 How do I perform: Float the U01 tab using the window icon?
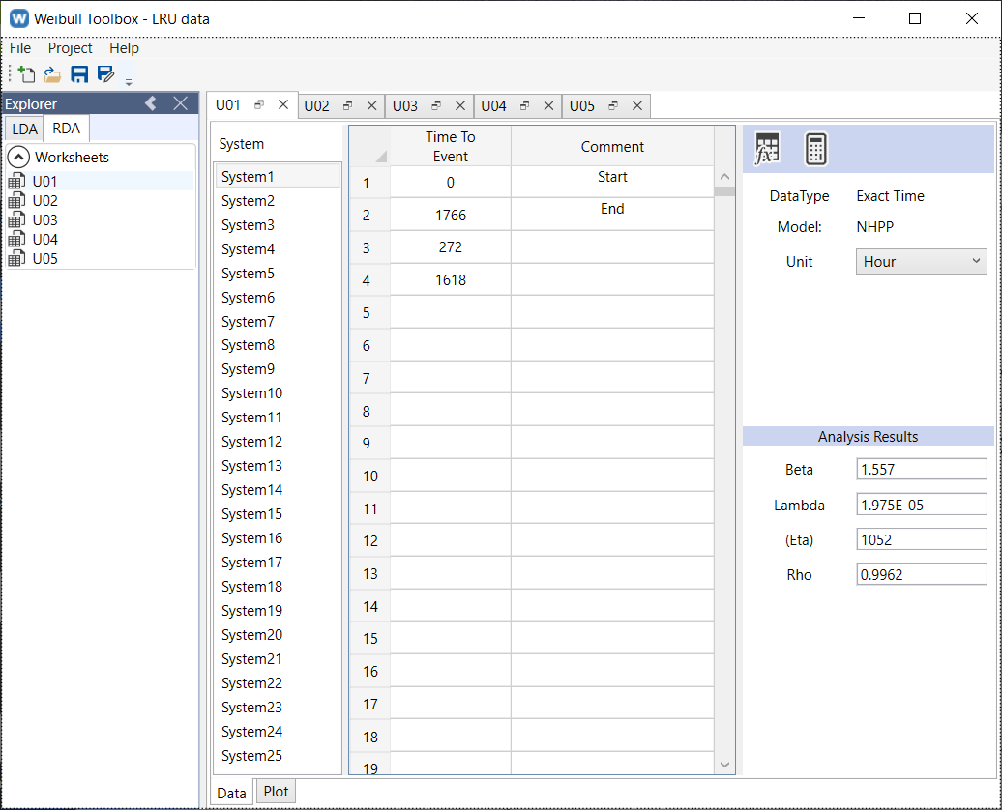pos(259,105)
